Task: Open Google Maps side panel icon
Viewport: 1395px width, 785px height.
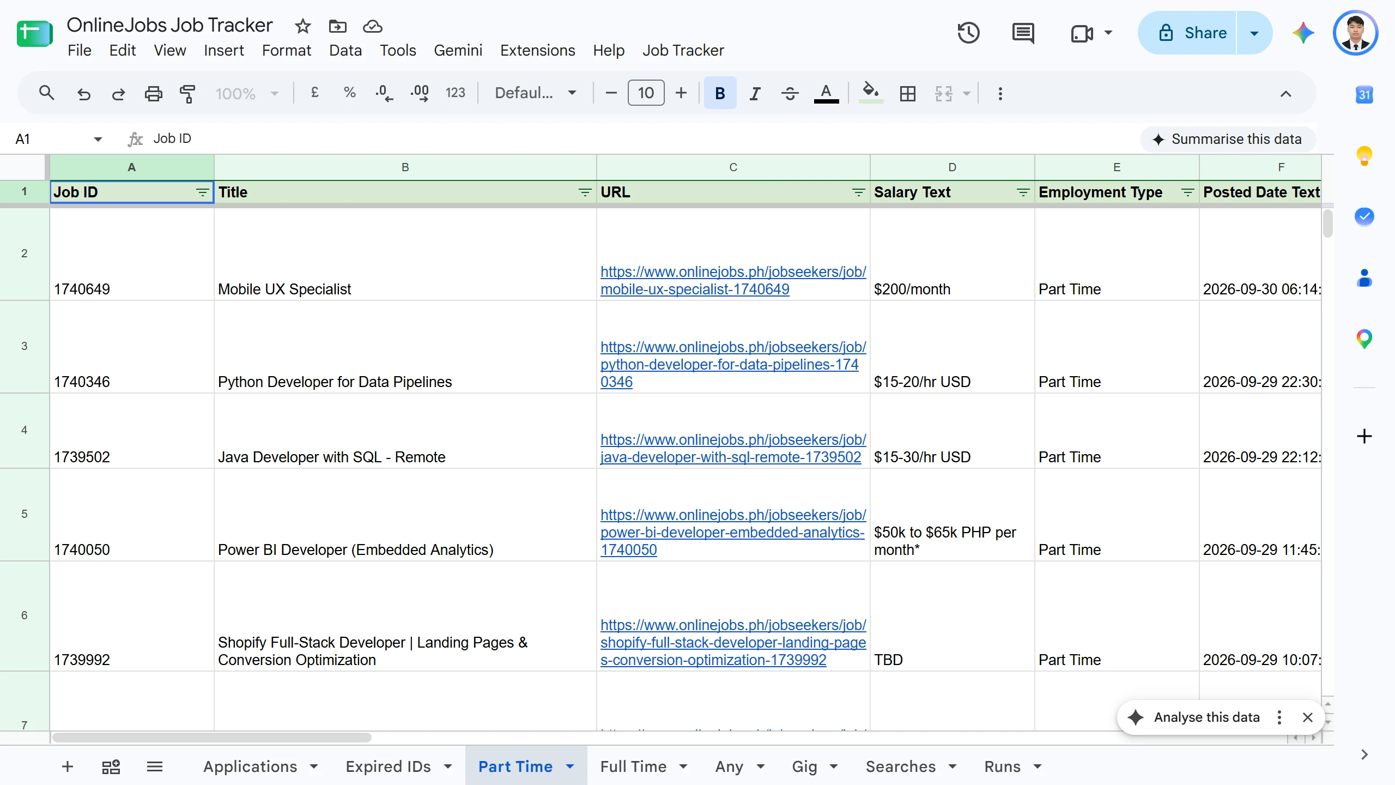Action: pyautogui.click(x=1364, y=339)
